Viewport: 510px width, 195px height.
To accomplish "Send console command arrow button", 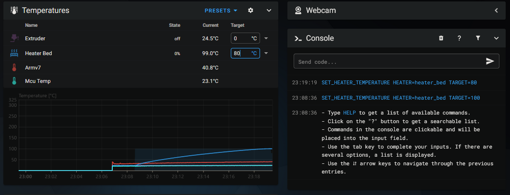I will (x=490, y=61).
